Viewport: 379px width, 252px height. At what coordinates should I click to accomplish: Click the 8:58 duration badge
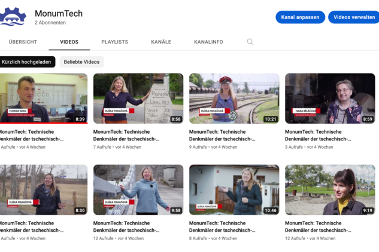[176, 119]
